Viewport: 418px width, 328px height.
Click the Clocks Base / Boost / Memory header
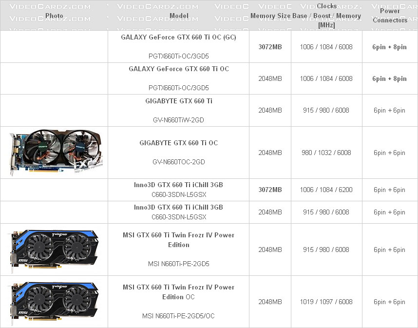click(326, 16)
